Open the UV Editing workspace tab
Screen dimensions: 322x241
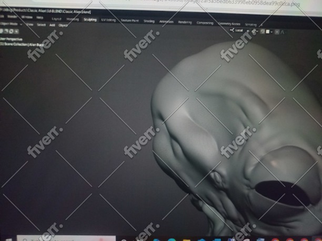108,20
